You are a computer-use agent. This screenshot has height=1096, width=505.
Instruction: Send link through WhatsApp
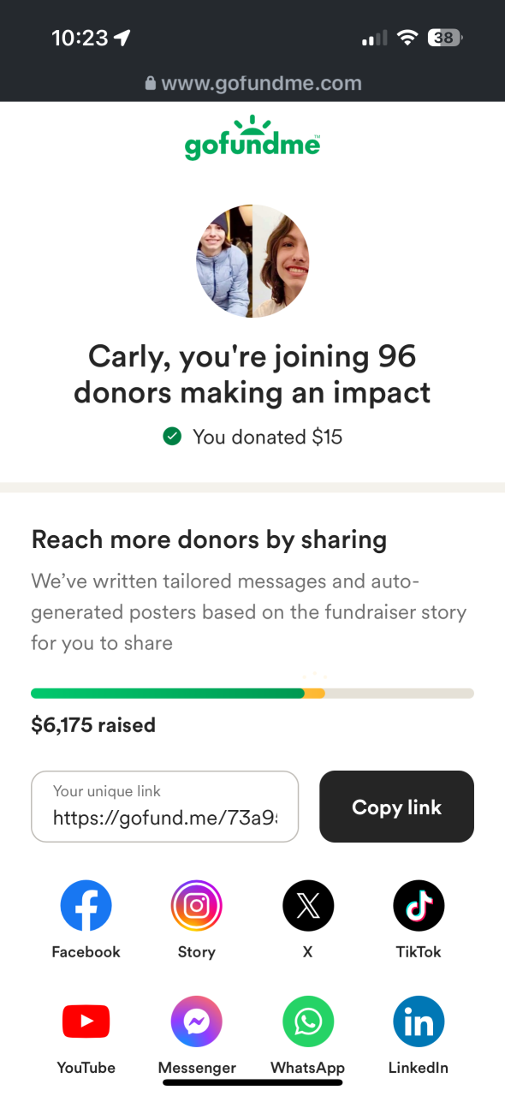click(308, 1022)
